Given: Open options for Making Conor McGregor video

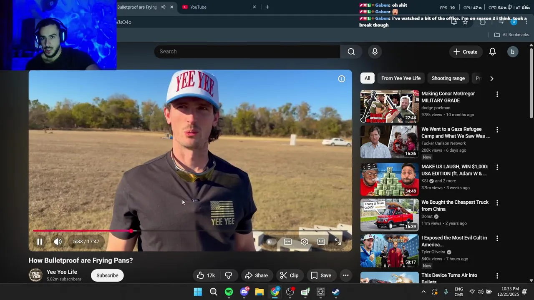Looking at the screenshot, I should (x=497, y=95).
